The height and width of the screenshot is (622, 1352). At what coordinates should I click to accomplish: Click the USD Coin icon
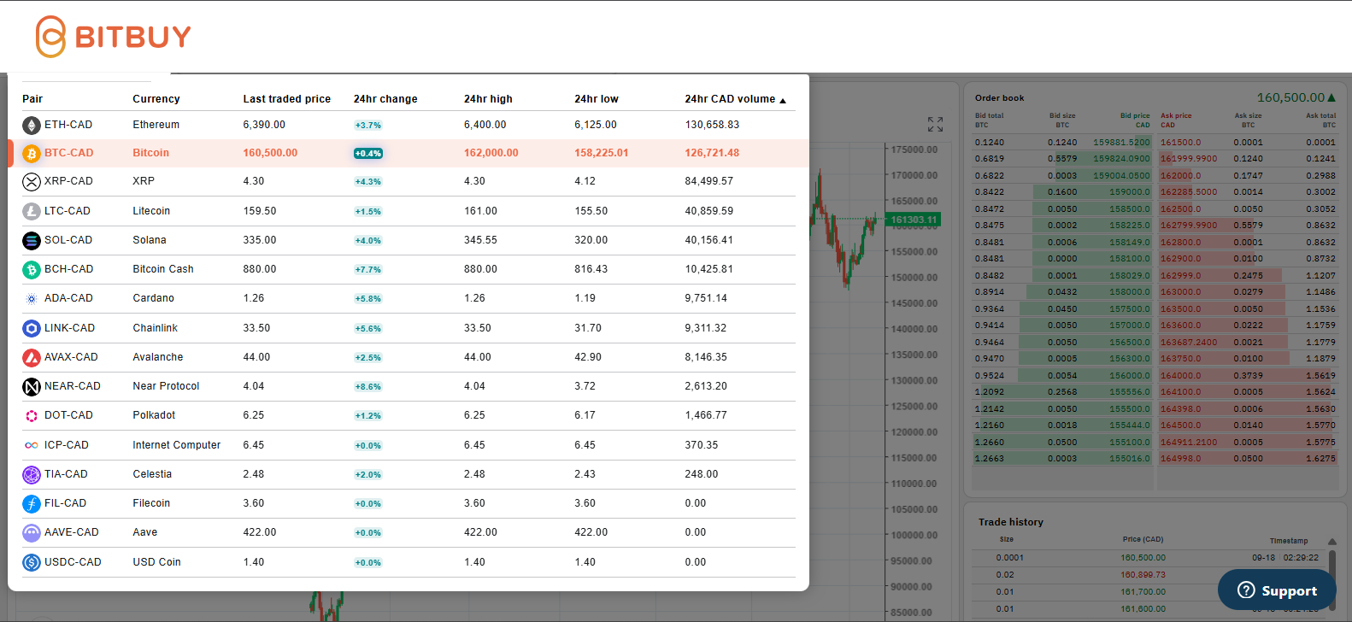click(x=32, y=563)
